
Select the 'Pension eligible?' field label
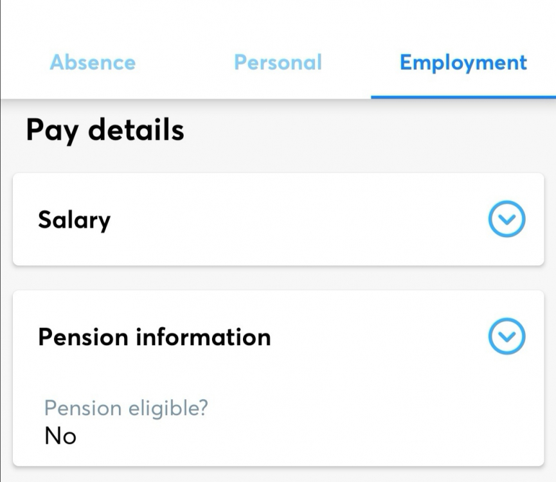click(x=126, y=408)
